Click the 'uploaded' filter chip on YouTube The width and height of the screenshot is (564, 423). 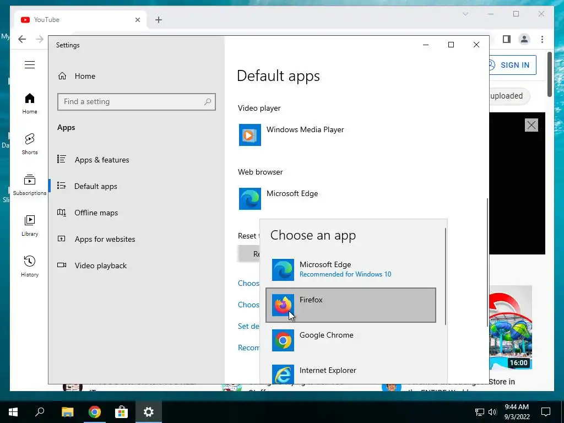[x=509, y=96]
